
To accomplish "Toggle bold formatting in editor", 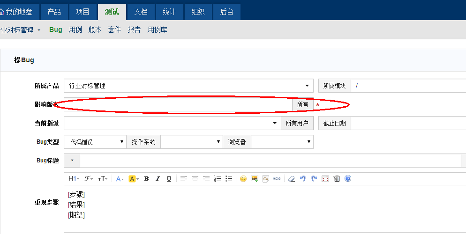I will pyautogui.click(x=147, y=178).
